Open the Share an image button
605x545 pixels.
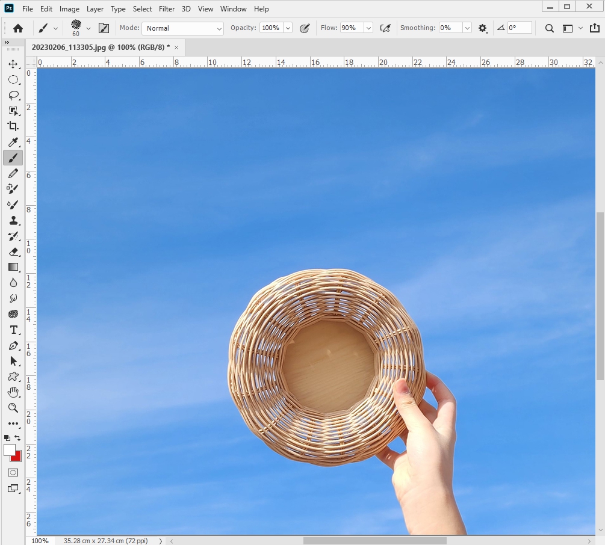coord(595,28)
